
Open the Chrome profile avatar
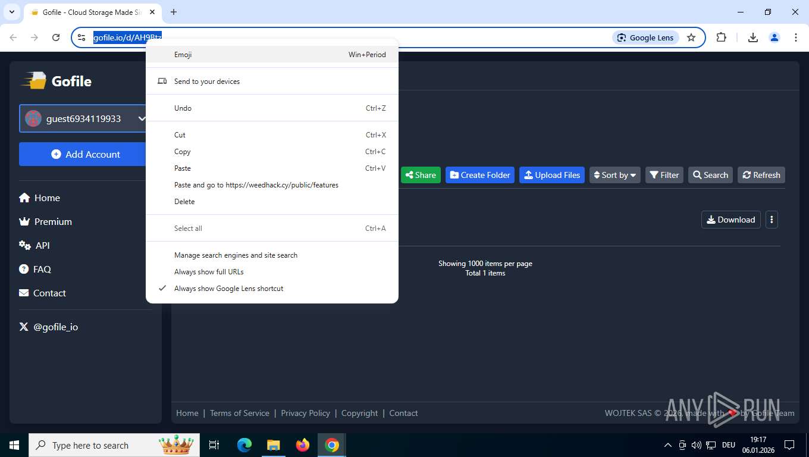click(774, 37)
